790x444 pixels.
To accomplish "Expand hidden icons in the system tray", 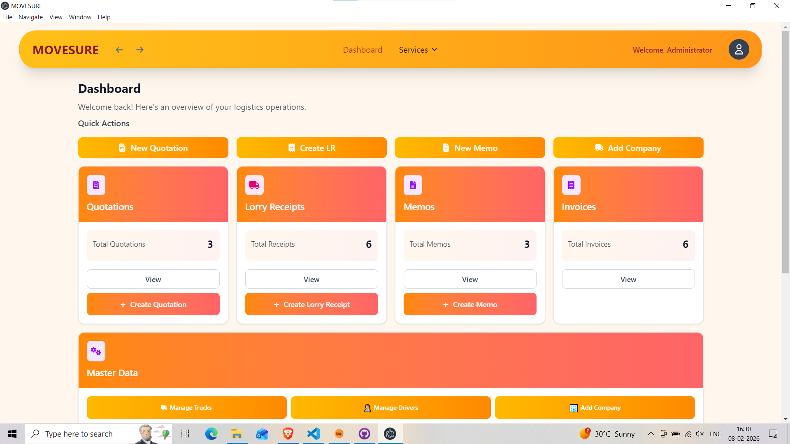I will 651,434.
